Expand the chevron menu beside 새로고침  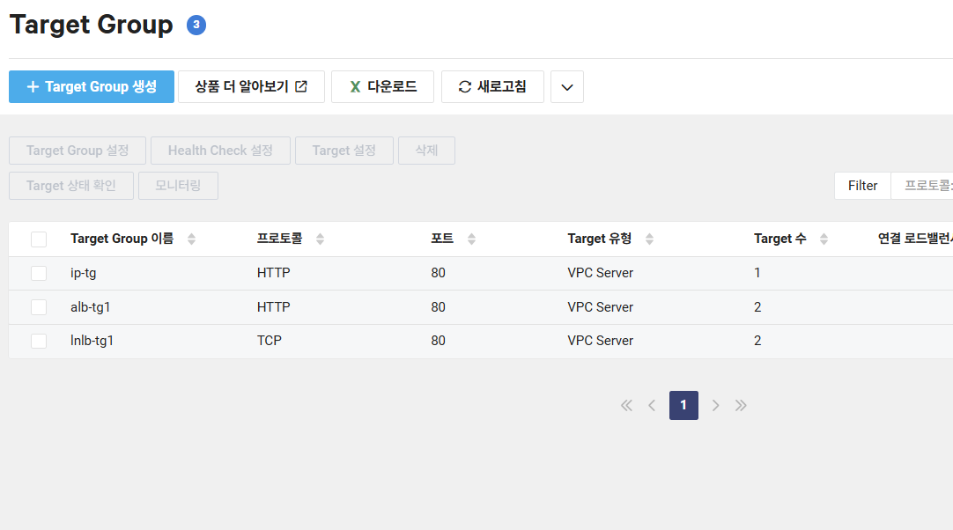[567, 86]
